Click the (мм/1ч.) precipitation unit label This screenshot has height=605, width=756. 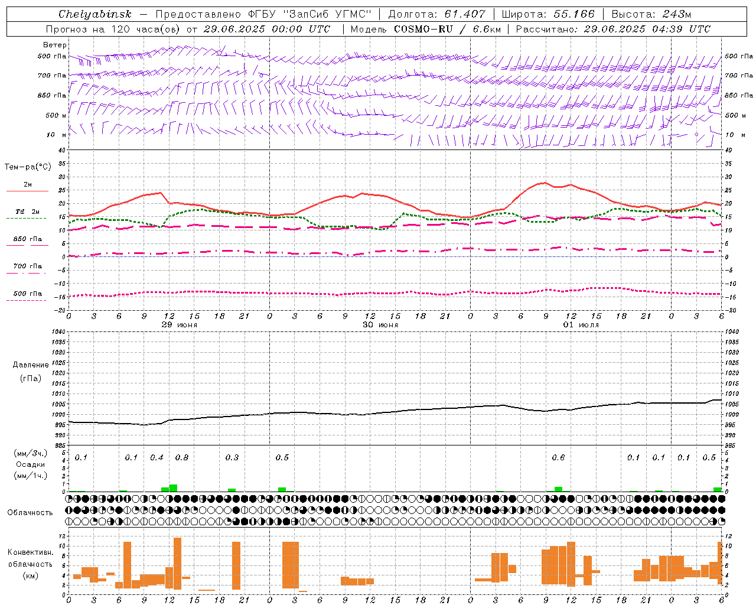(30, 476)
